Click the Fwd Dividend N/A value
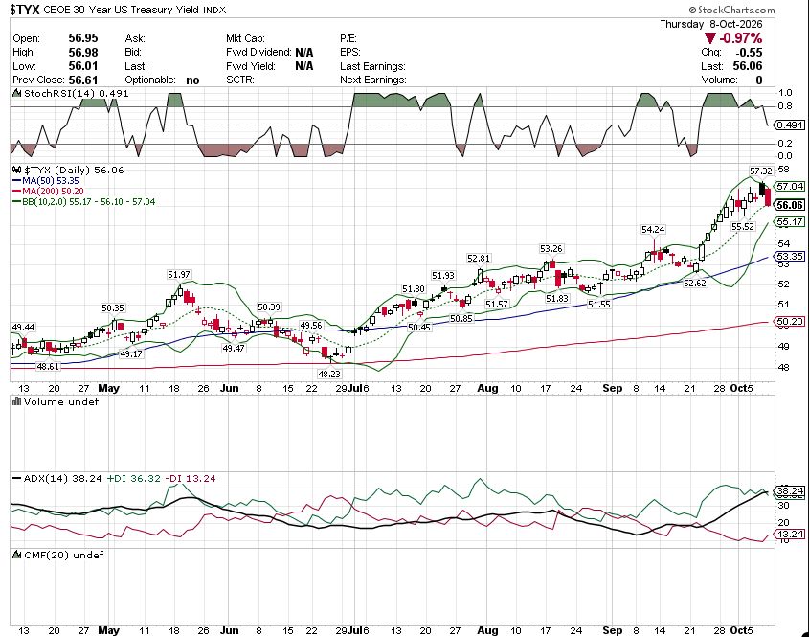This screenshot has width=809, height=637. point(303,52)
